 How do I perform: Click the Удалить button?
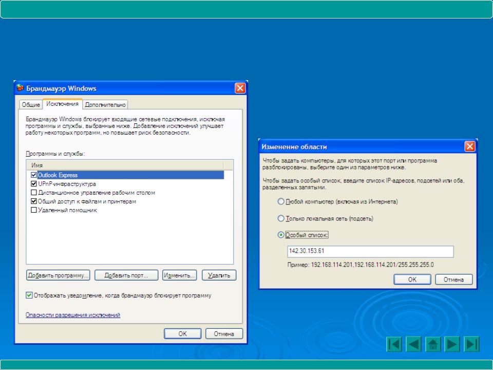coord(219,275)
